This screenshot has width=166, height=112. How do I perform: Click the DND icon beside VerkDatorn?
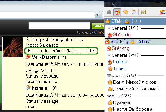(28, 57)
